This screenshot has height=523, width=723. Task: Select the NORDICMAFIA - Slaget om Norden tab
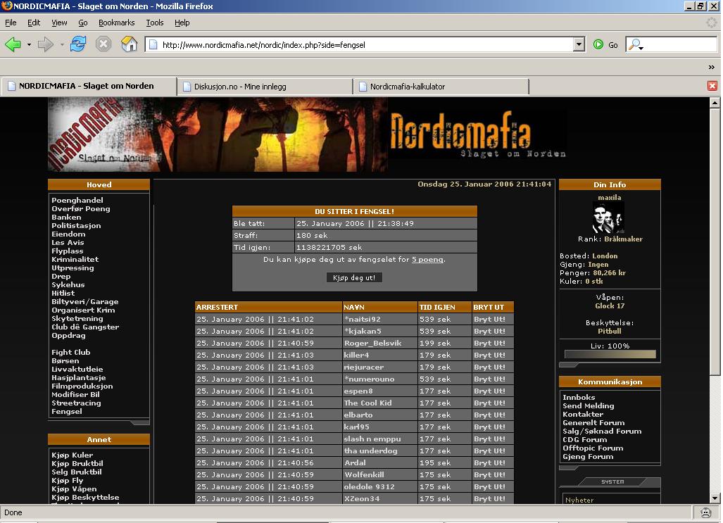[x=89, y=87]
